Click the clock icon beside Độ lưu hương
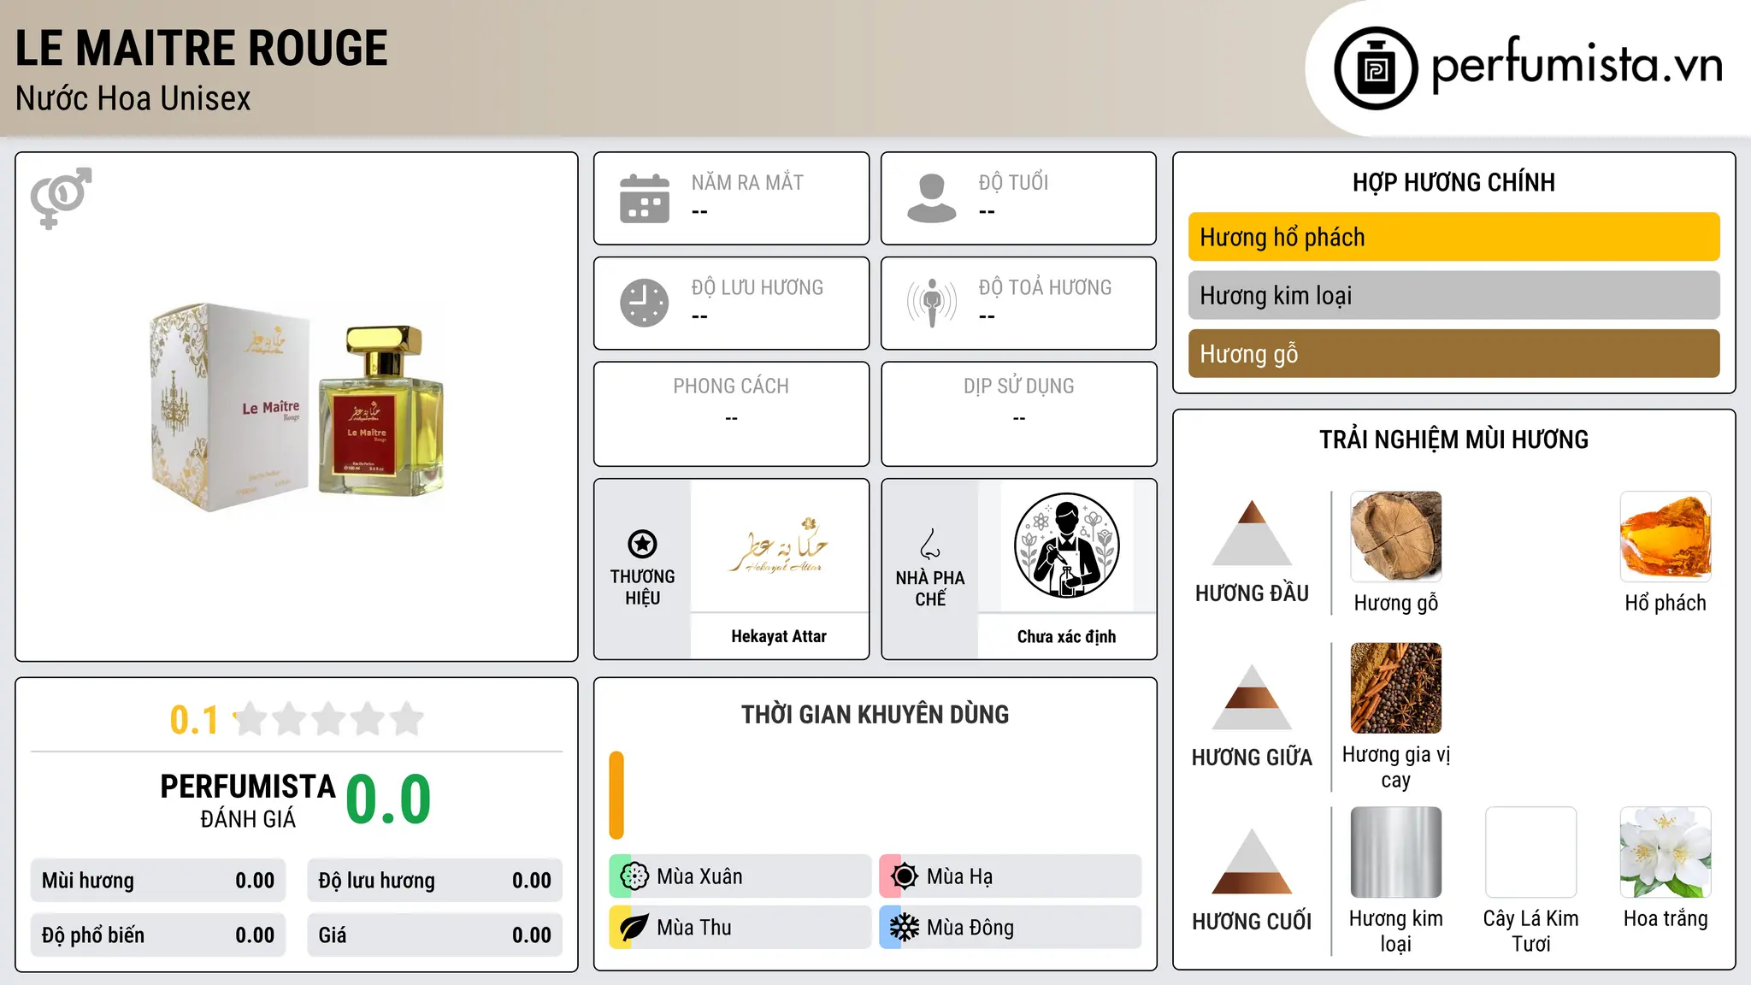 [x=645, y=303]
